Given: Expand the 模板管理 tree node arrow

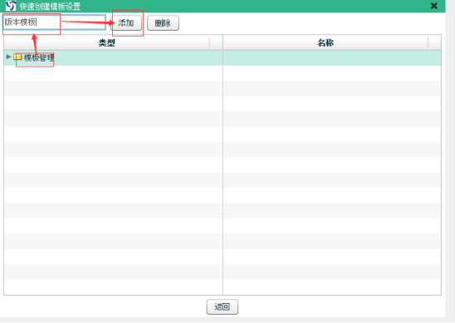Looking at the screenshot, I should tap(8, 57).
